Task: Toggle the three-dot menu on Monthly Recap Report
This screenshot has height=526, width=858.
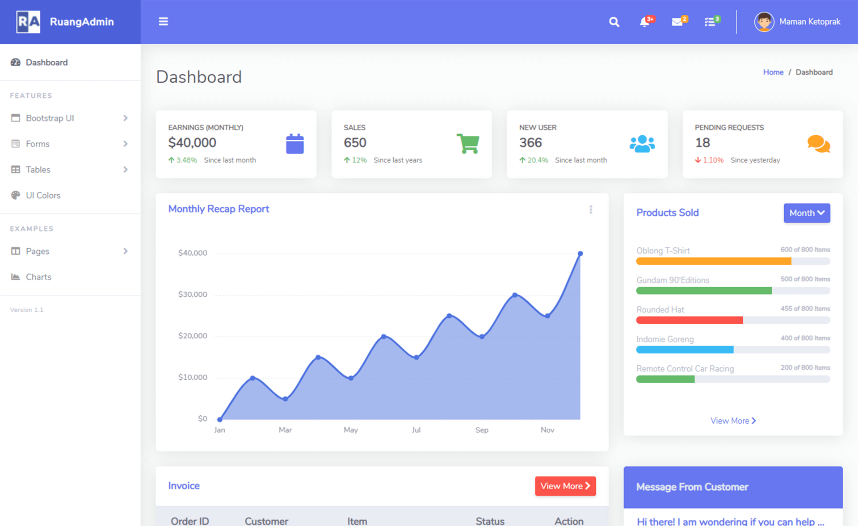Action: coord(591,209)
